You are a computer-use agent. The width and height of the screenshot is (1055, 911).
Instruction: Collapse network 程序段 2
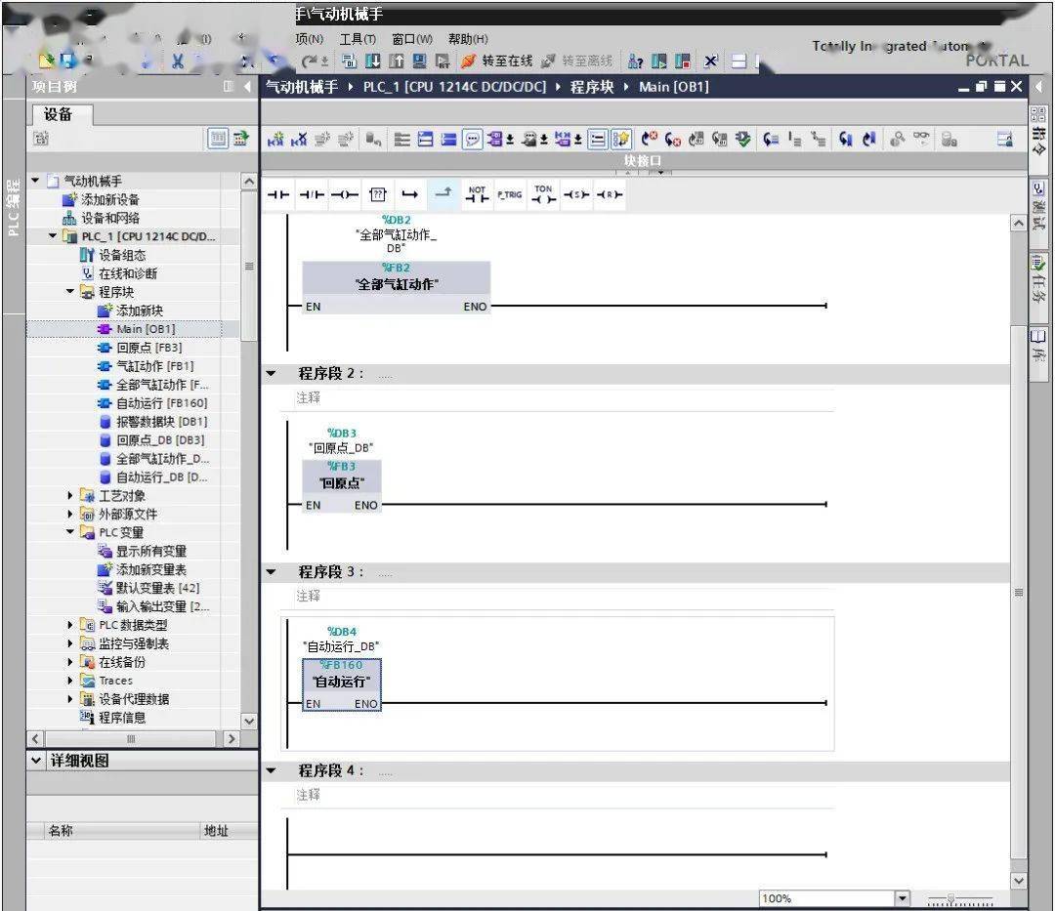click(x=272, y=373)
